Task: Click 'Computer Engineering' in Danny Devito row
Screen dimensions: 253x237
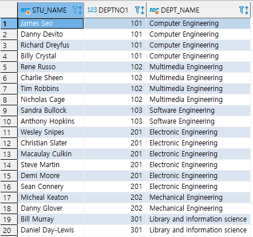Action: 199,34
